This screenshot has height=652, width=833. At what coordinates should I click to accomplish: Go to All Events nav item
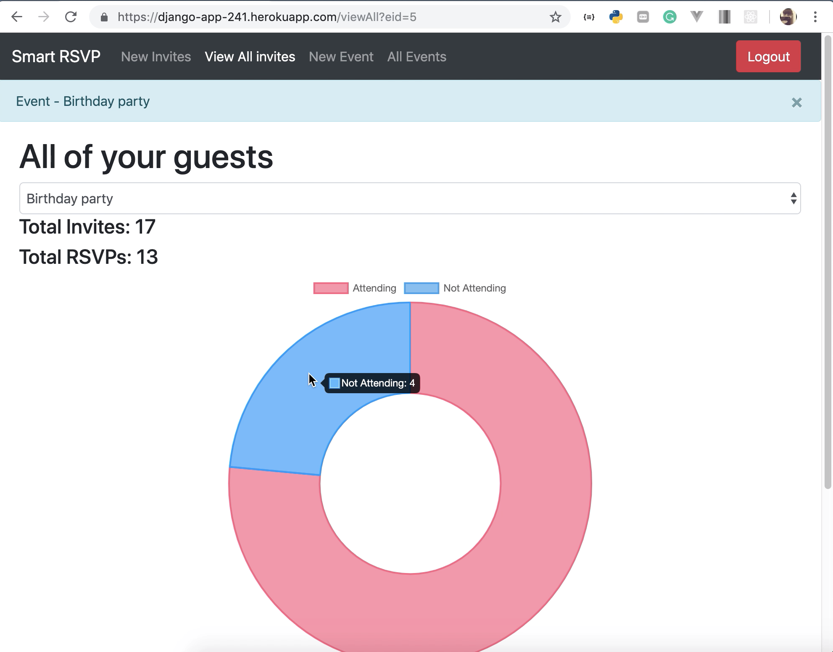click(x=416, y=57)
